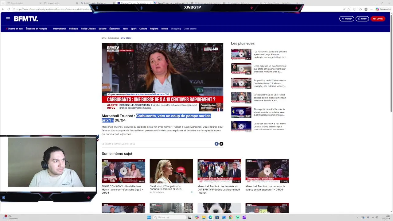Viewport: 393px width, 221px height.
Task: Go to Guerre en Iran section
Action: point(14,29)
